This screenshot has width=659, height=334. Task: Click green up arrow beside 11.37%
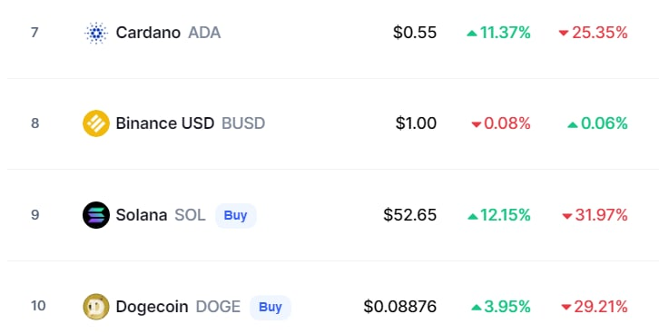click(472, 34)
